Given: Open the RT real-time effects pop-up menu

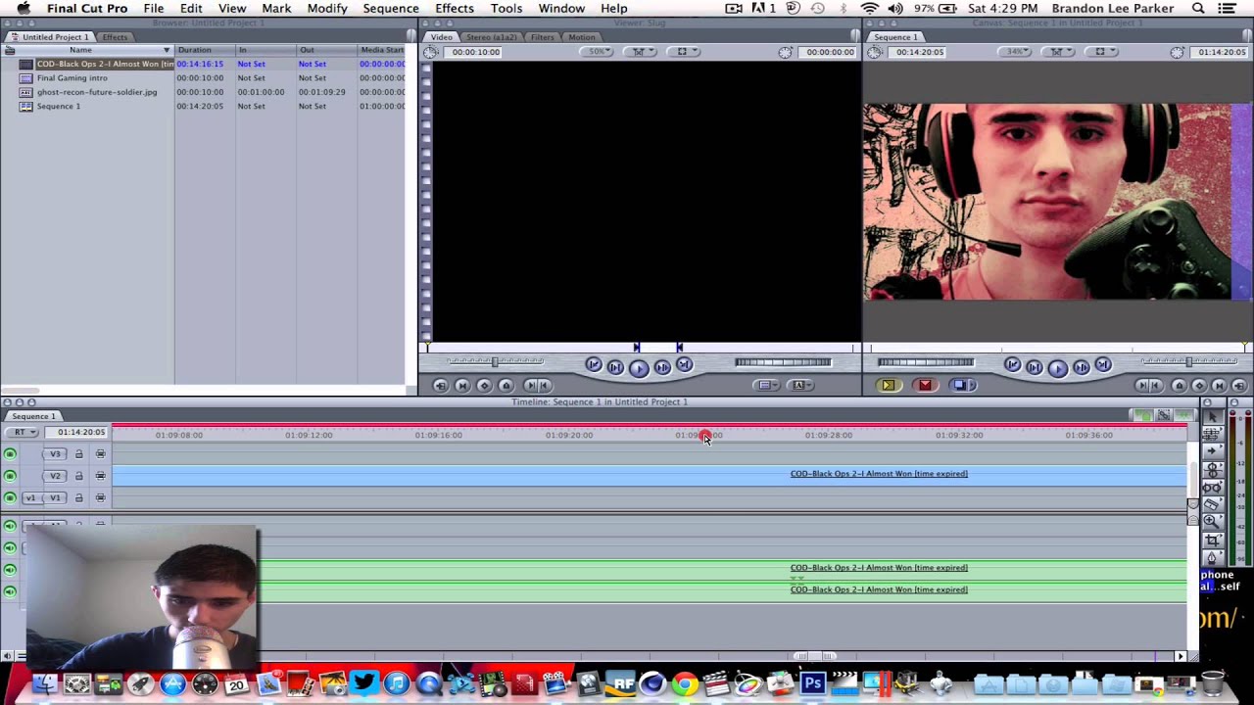Looking at the screenshot, I should (x=22, y=432).
